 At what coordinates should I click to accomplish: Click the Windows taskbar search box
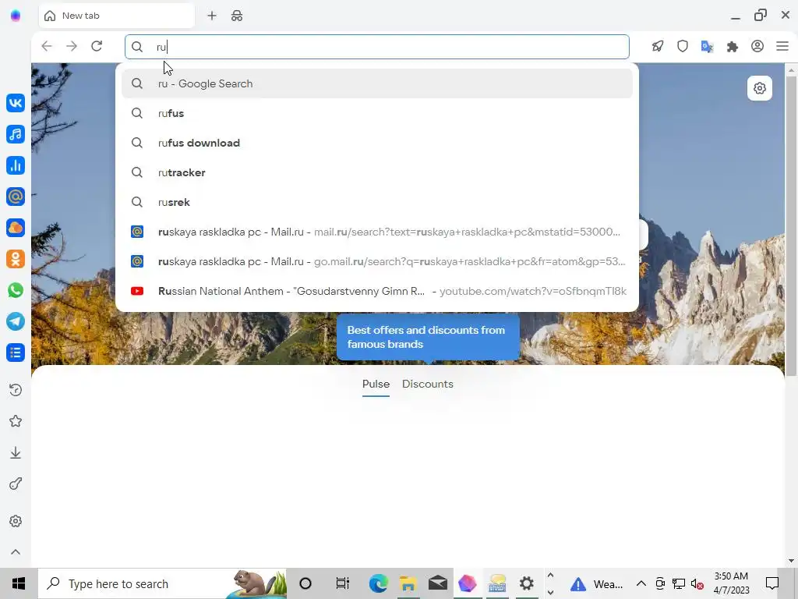pyautogui.click(x=162, y=583)
